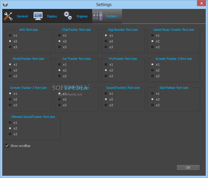Set Game Music Creator font to x1
Image resolution: width=208 pixels, height=178 pixels.
click(x=152, y=35)
